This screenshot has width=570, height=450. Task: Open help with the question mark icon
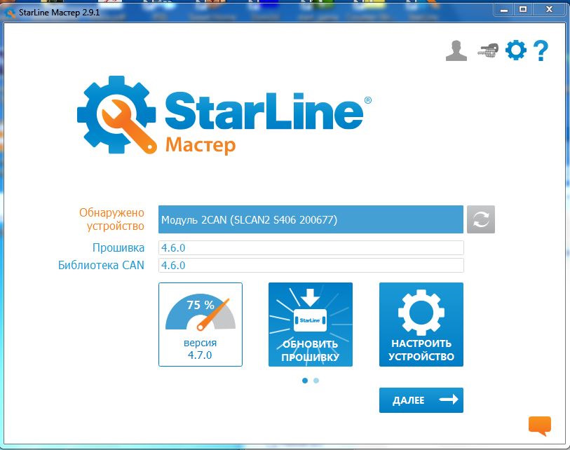coord(541,50)
